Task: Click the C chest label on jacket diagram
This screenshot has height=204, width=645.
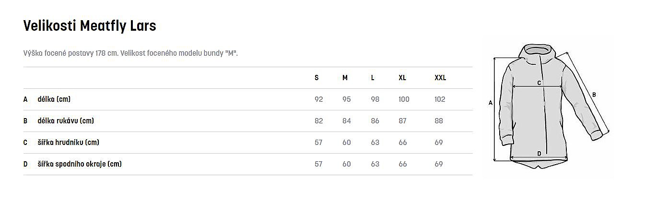Action: click(x=539, y=83)
